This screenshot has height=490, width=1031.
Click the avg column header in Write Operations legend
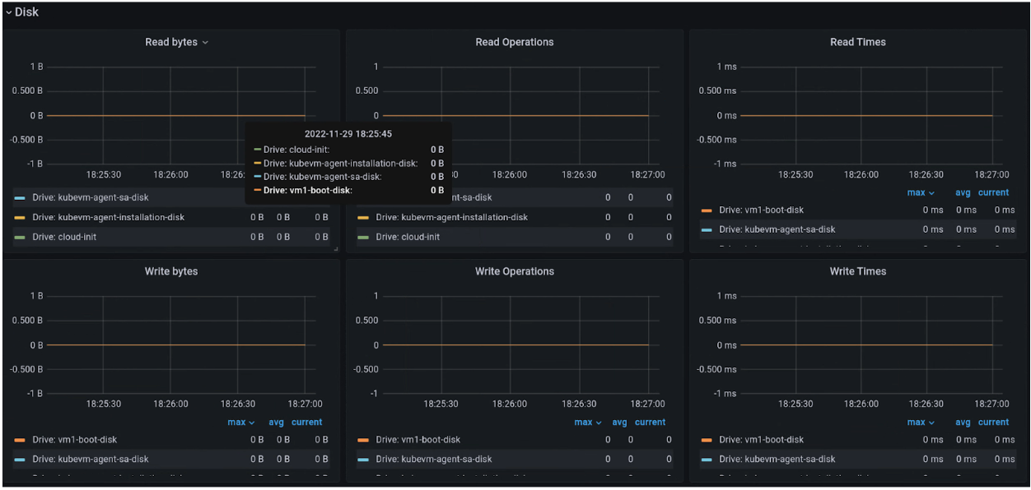[619, 422]
